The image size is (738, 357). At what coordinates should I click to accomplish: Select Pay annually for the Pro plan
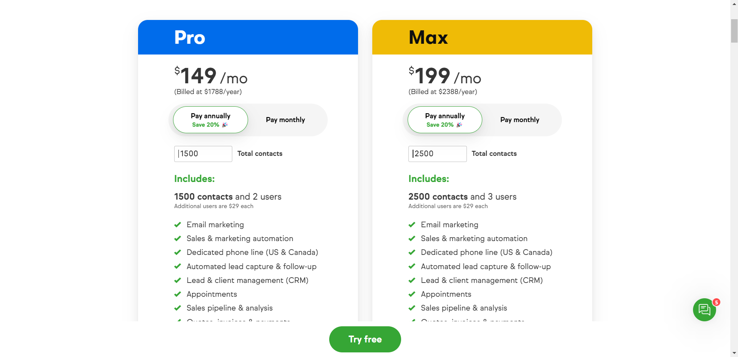tap(210, 119)
